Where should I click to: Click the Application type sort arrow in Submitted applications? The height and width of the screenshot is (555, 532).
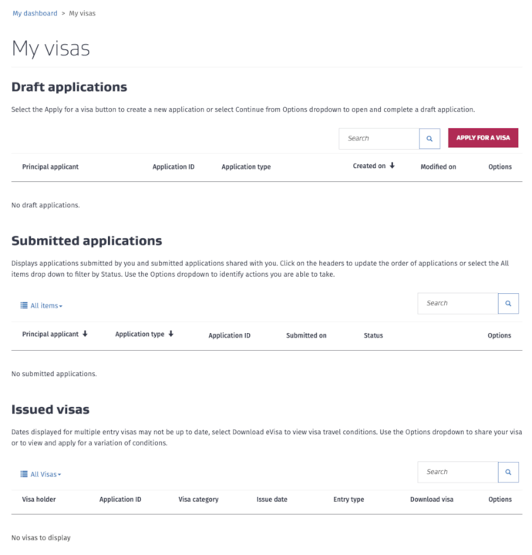pos(170,335)
